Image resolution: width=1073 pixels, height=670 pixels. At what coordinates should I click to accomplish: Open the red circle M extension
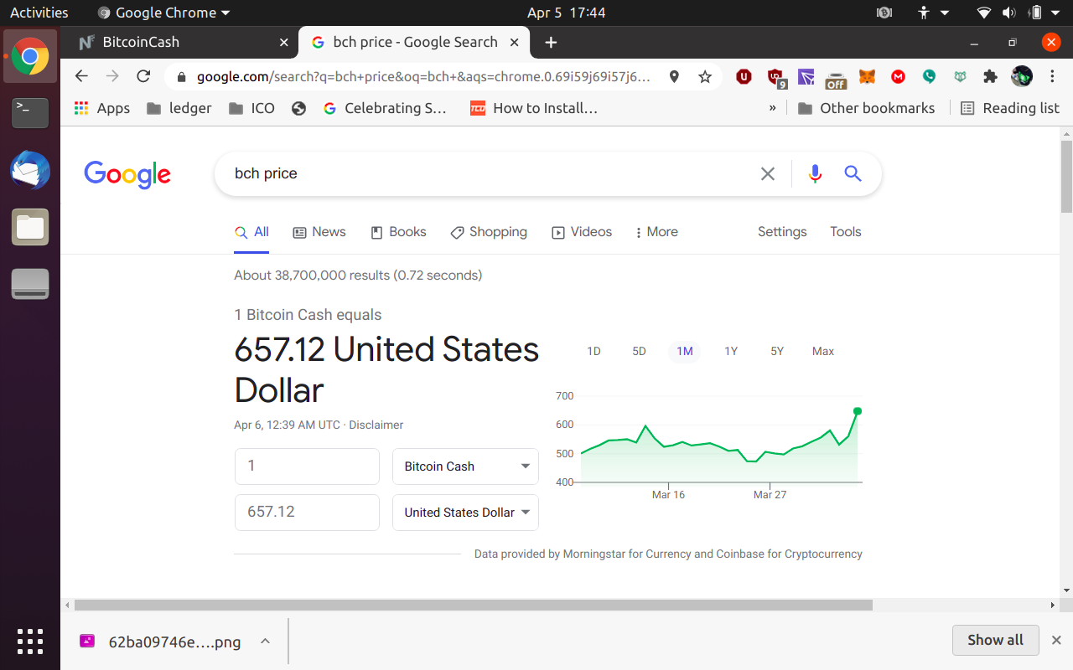(x=899, y=77)
